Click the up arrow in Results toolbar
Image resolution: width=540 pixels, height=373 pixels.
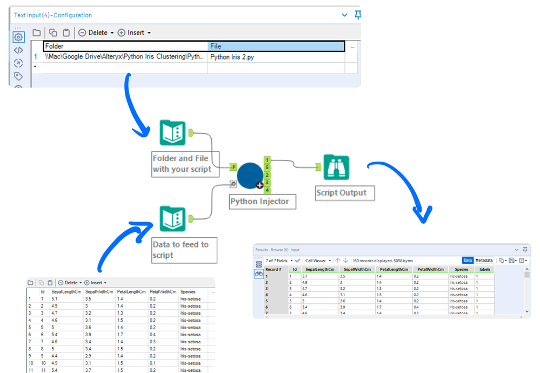coord(337,261)
